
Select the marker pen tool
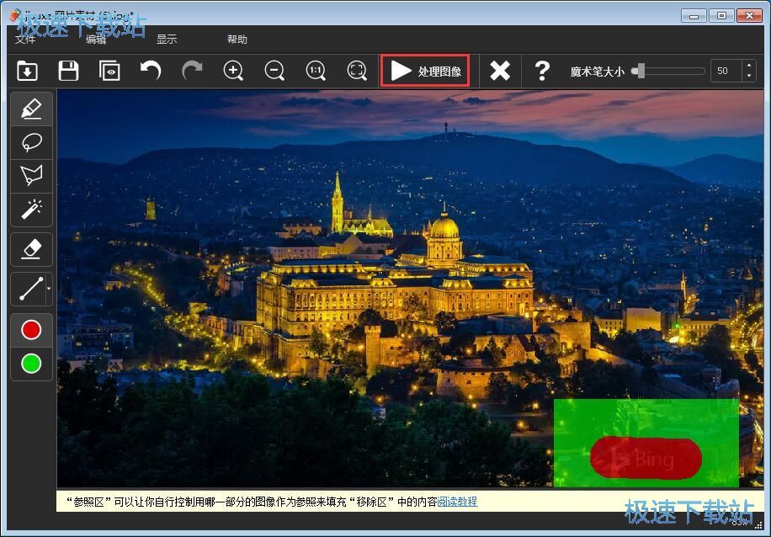click(31, 109)
